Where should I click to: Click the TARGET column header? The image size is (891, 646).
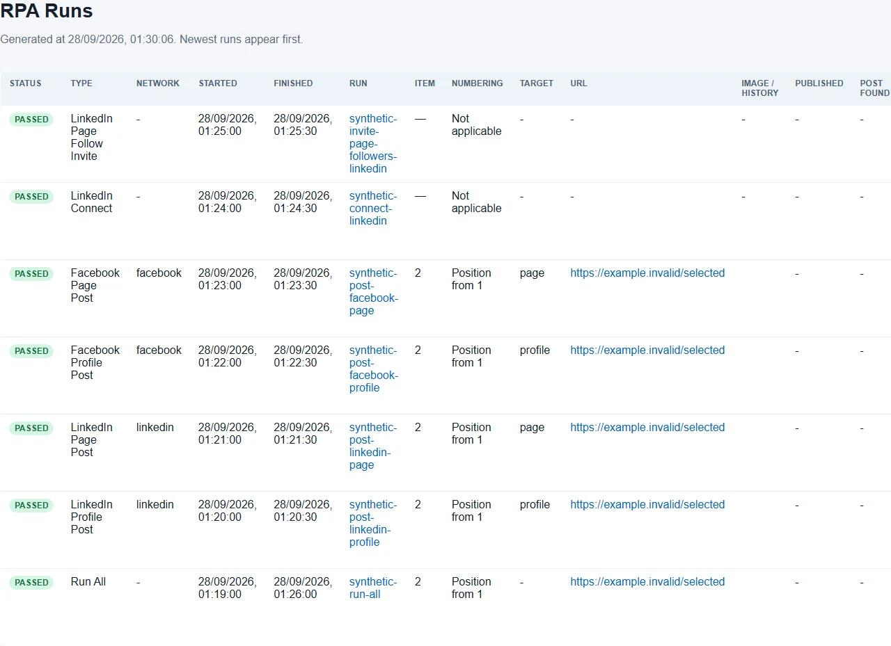537,83
